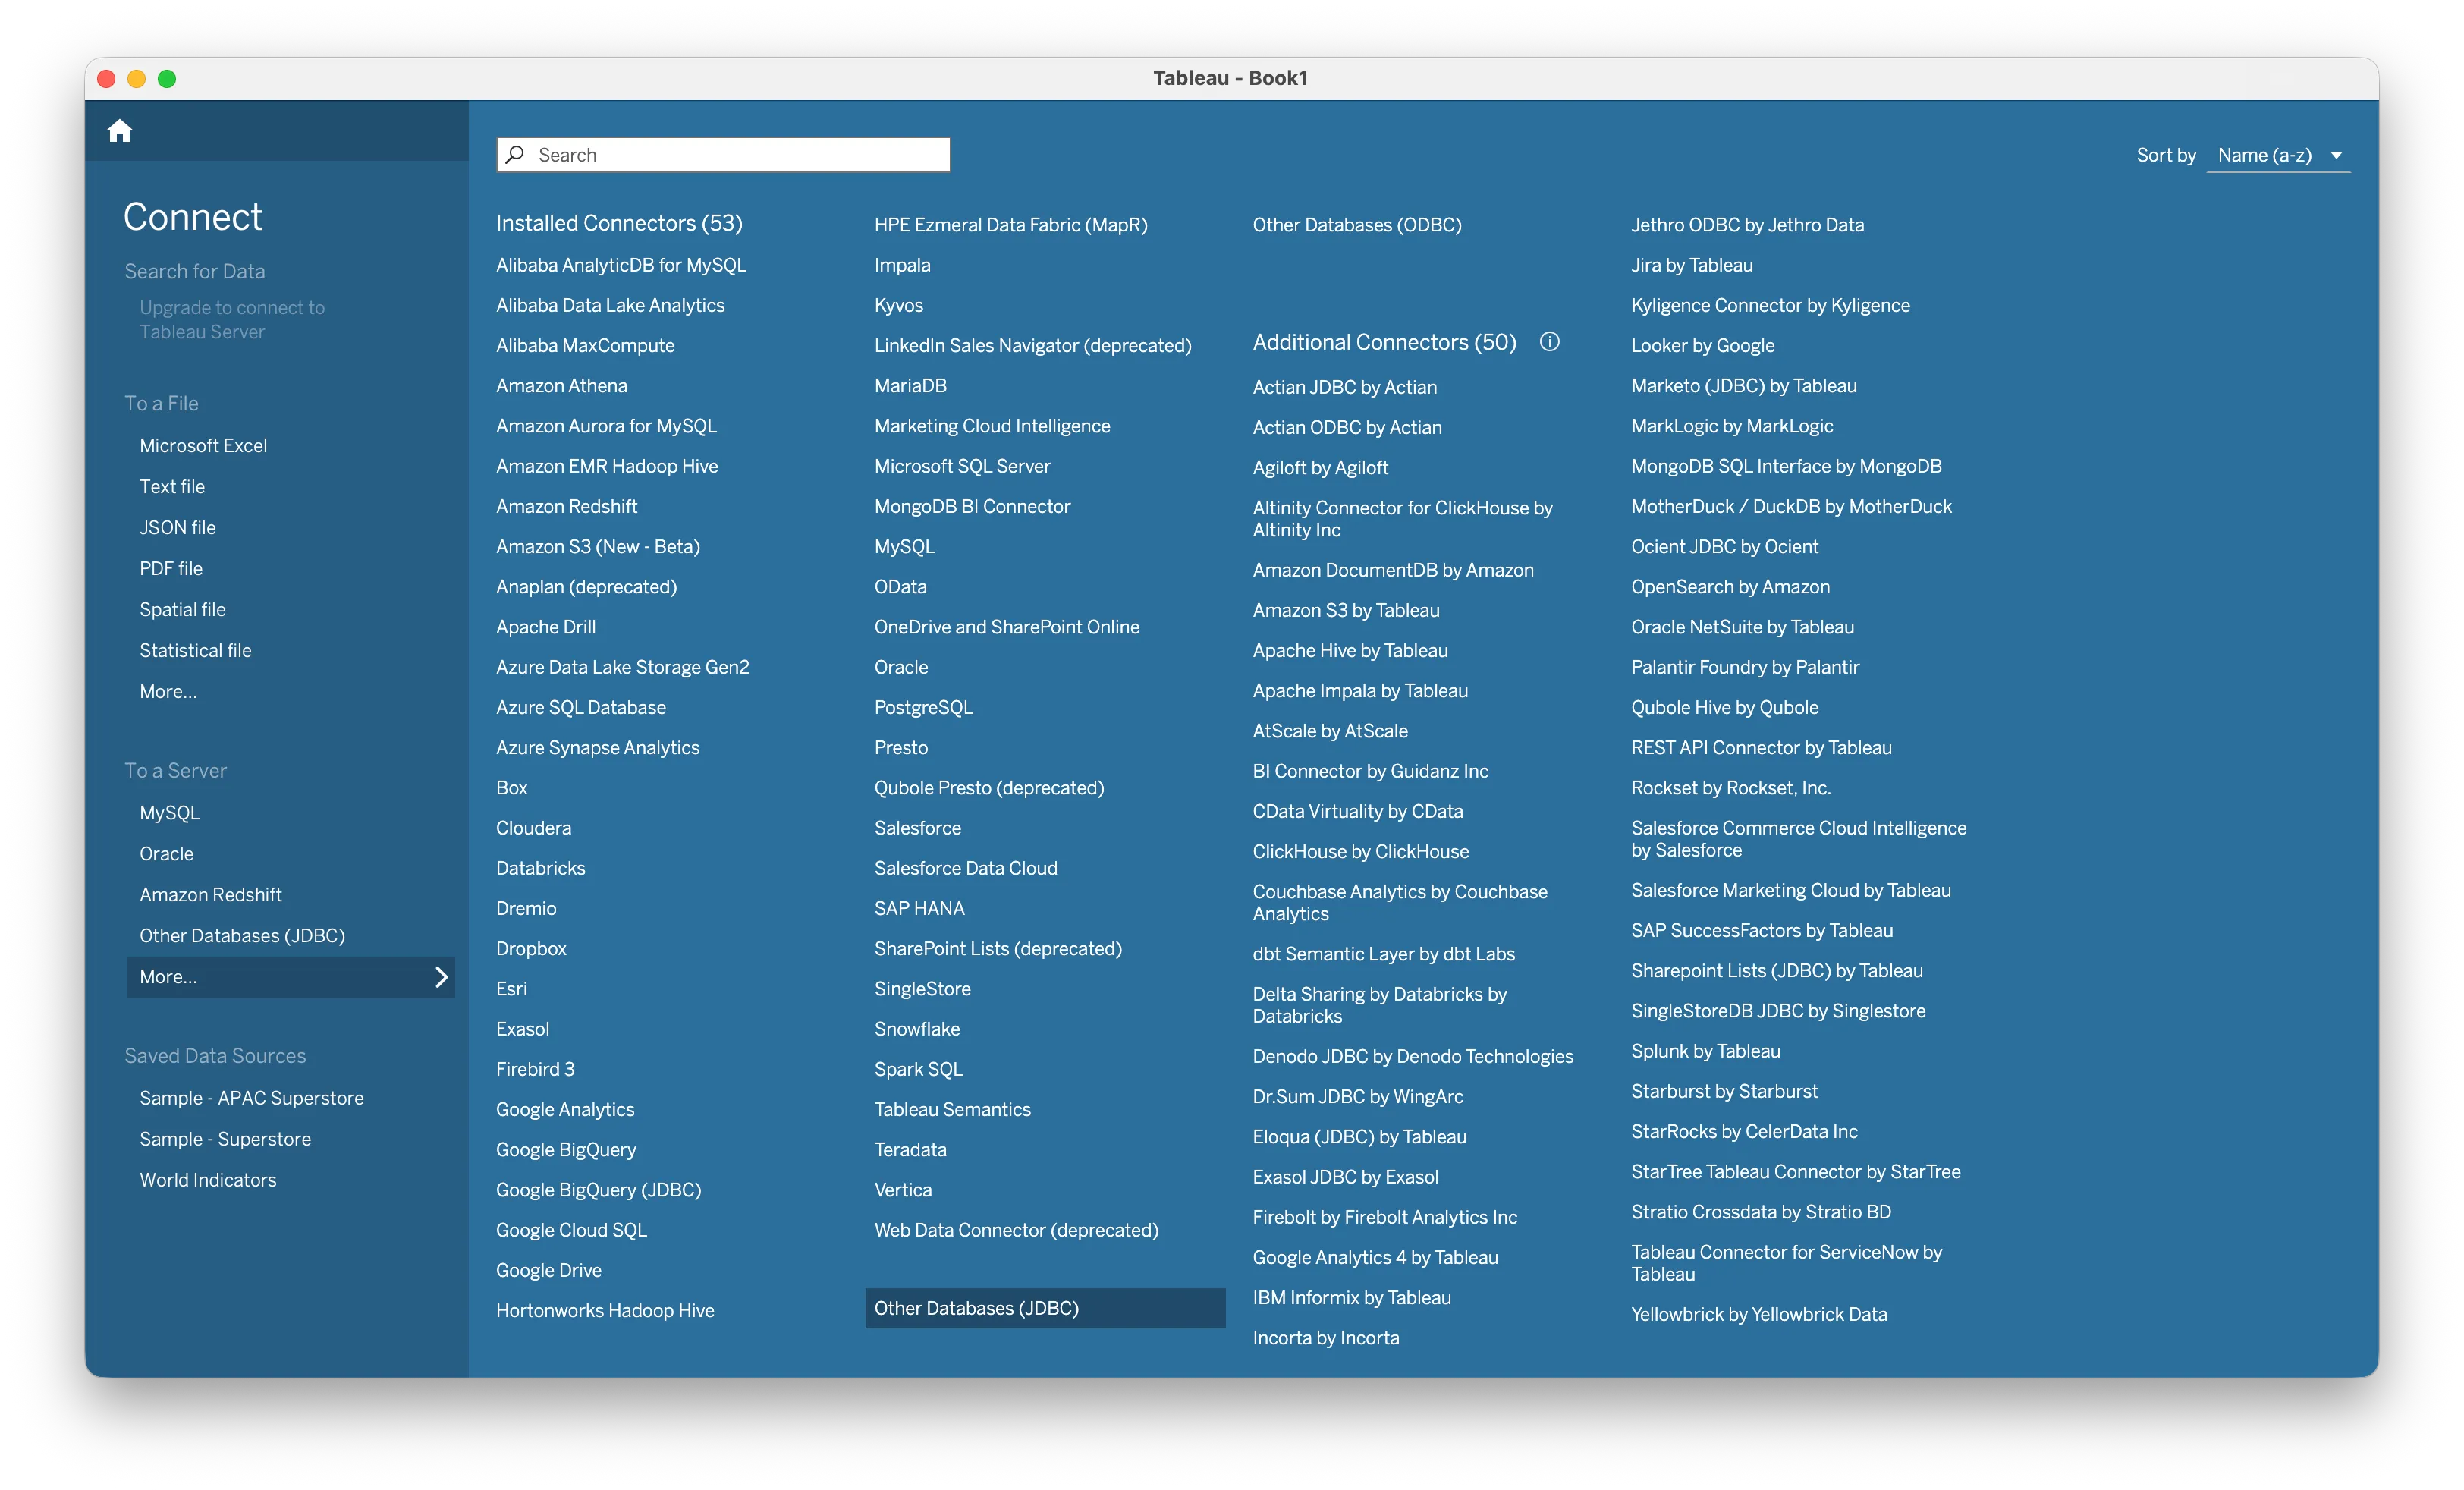Select JSON file option

178,527
